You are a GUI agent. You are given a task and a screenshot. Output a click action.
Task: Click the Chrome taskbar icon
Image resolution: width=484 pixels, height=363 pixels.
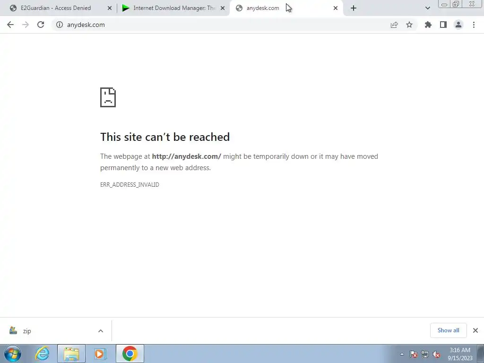[130, 354]
